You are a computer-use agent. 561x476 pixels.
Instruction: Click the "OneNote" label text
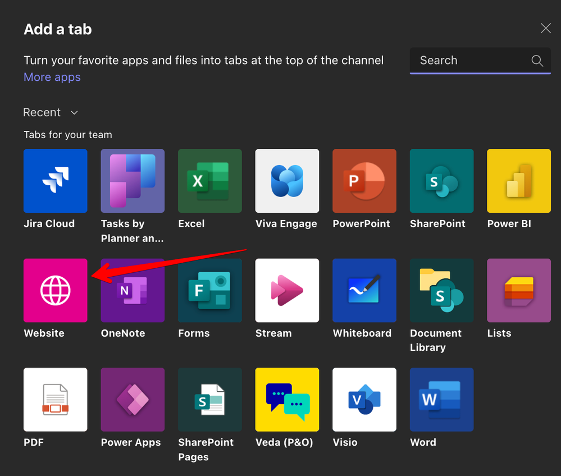click(x=123, y=333)
